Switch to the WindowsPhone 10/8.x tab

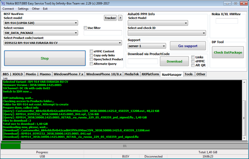(x=104, y=74)
